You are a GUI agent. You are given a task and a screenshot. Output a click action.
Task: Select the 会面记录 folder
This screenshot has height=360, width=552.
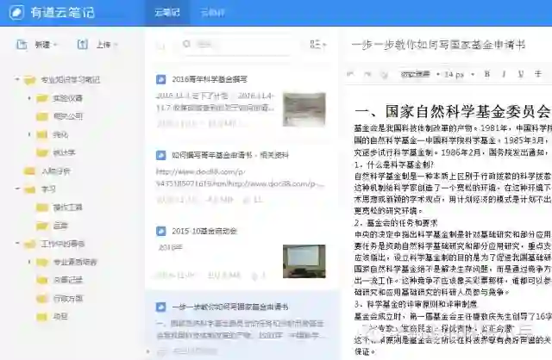68,280
